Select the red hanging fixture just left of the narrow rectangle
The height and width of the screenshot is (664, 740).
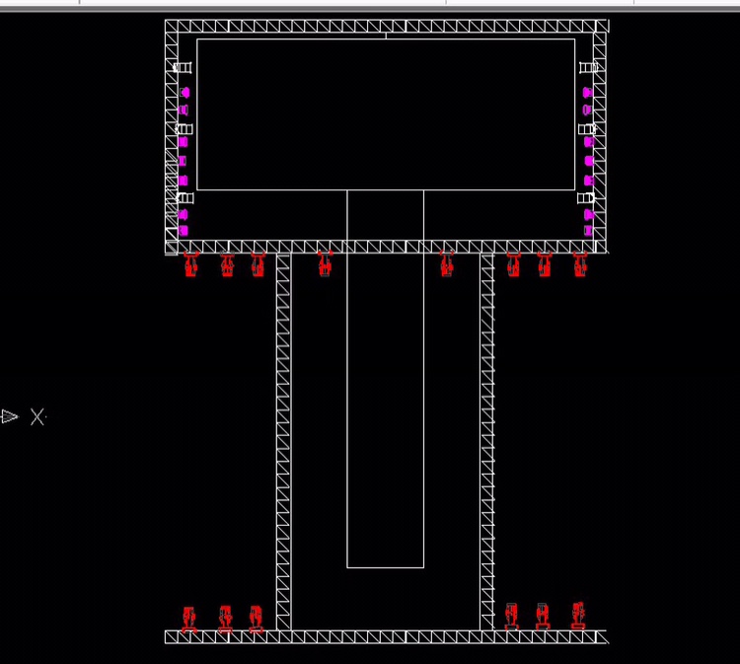325,263
